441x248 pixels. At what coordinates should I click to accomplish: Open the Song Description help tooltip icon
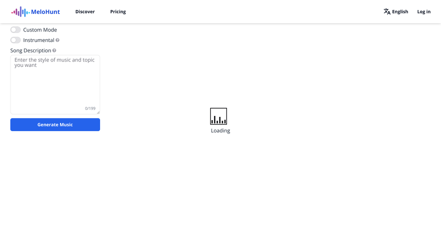(x=54, y=51)
